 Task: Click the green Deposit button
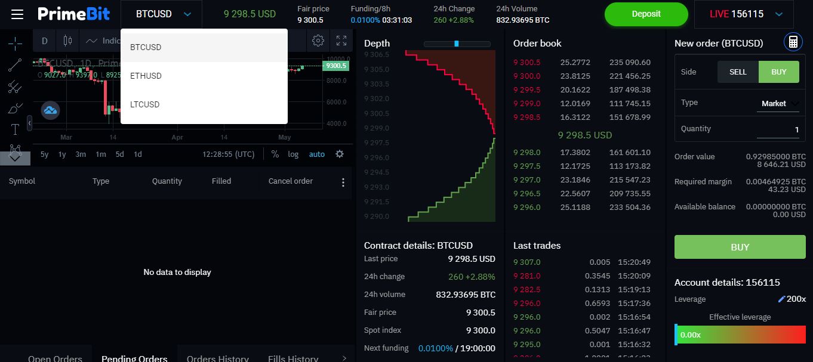click(x=646, y=14)
